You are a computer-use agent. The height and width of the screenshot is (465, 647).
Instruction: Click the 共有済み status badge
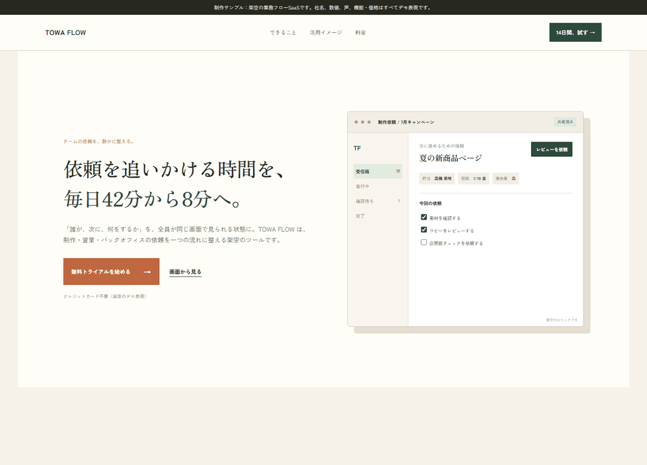pyautogui.click(x=565, y=122)
